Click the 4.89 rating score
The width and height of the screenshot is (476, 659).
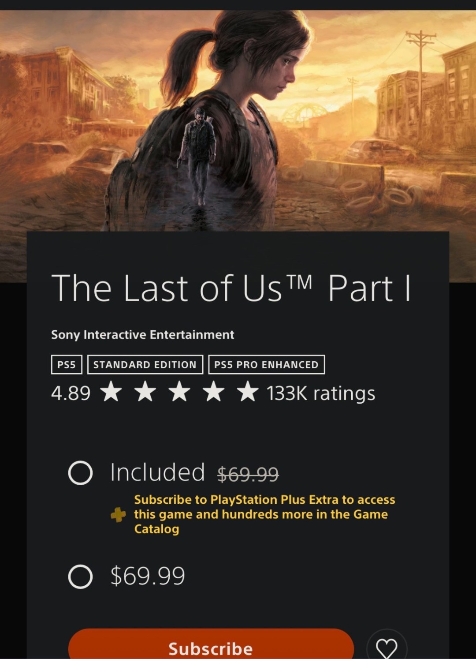click(71, 393)
